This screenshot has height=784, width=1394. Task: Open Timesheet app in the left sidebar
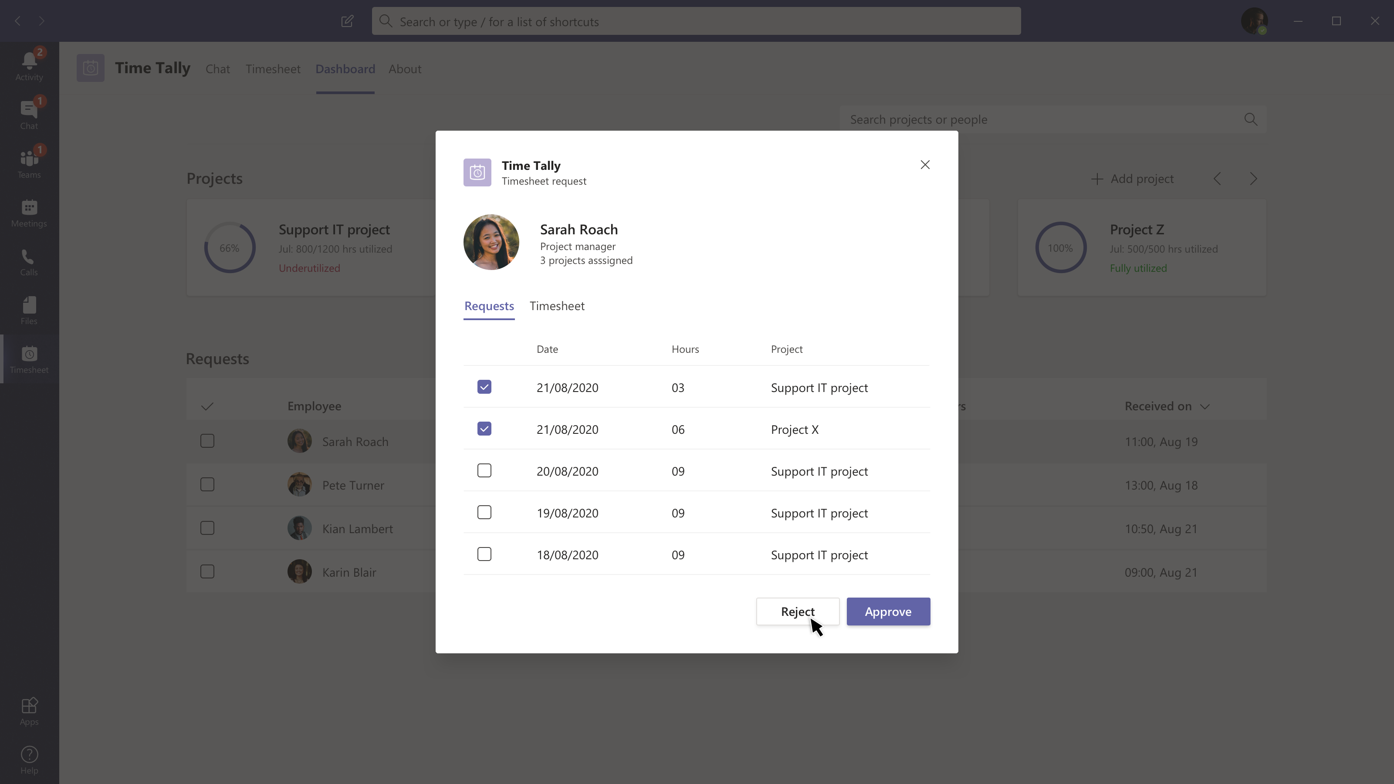[29, 359]
